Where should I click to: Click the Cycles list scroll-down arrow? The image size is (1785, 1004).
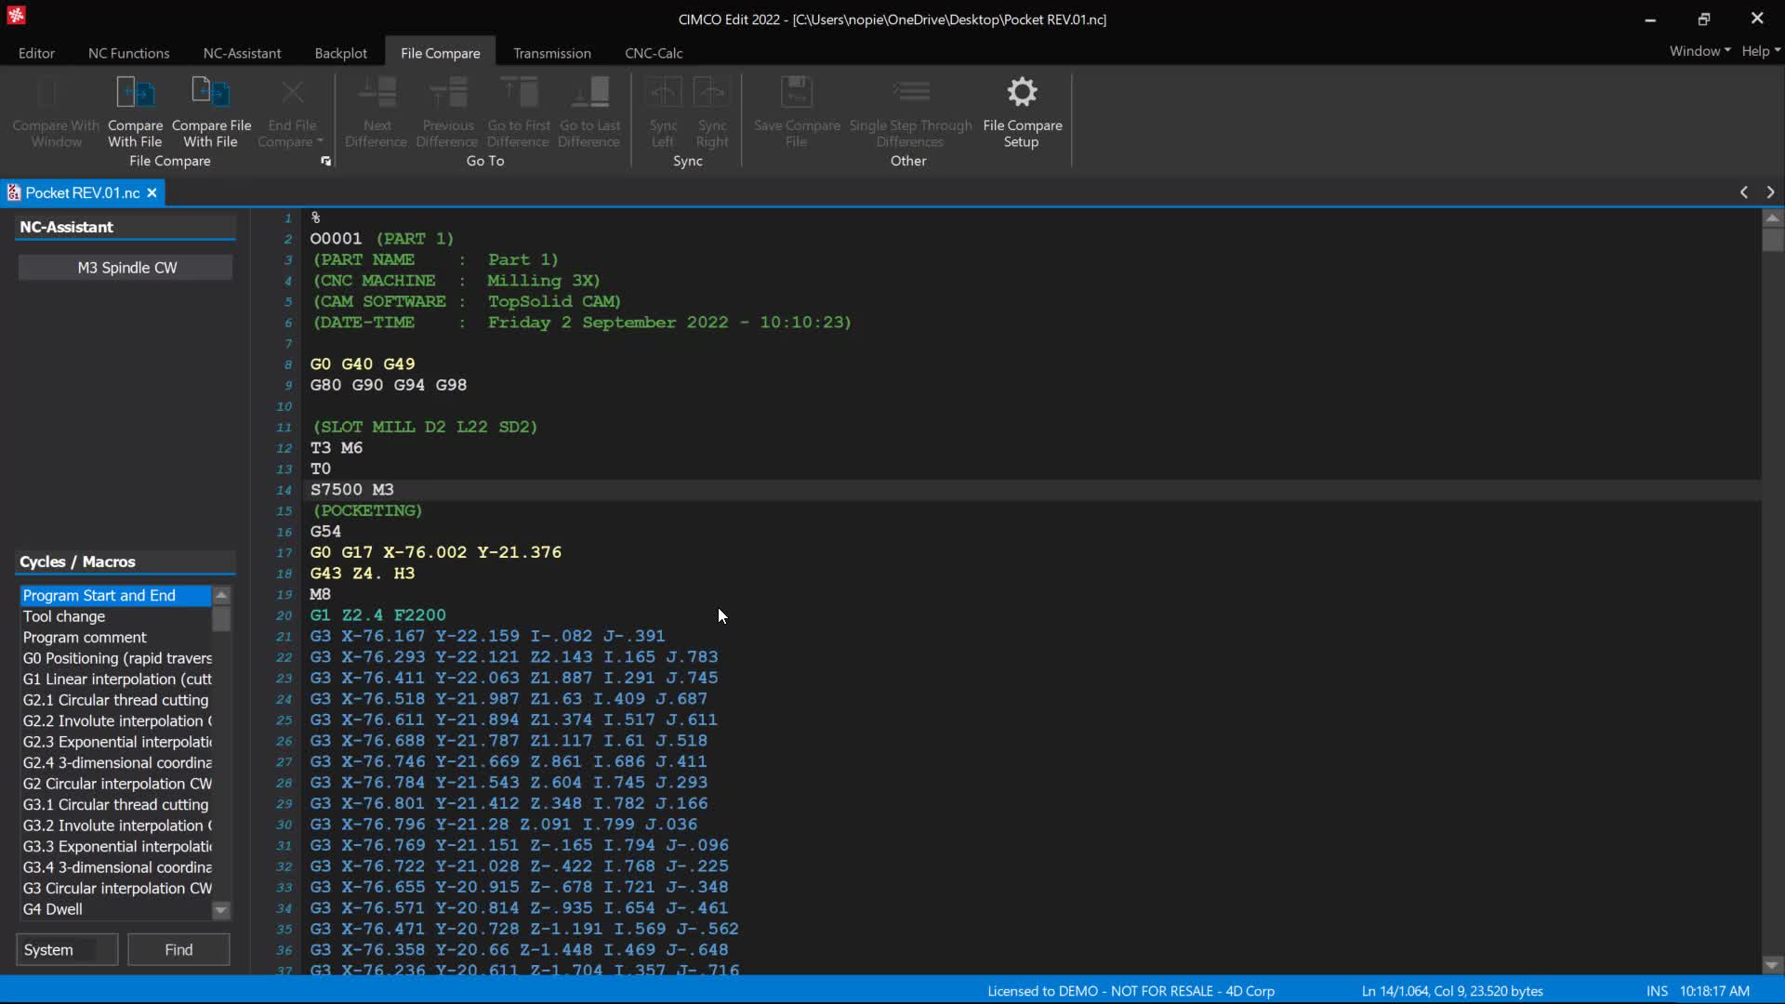[221, 910]
